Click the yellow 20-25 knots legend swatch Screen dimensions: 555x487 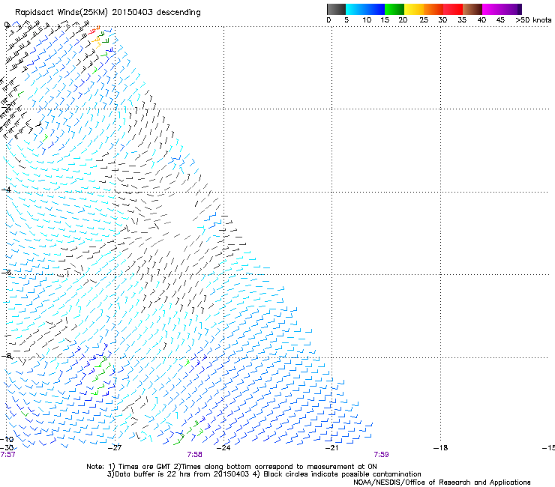click(x=414, y=9)
